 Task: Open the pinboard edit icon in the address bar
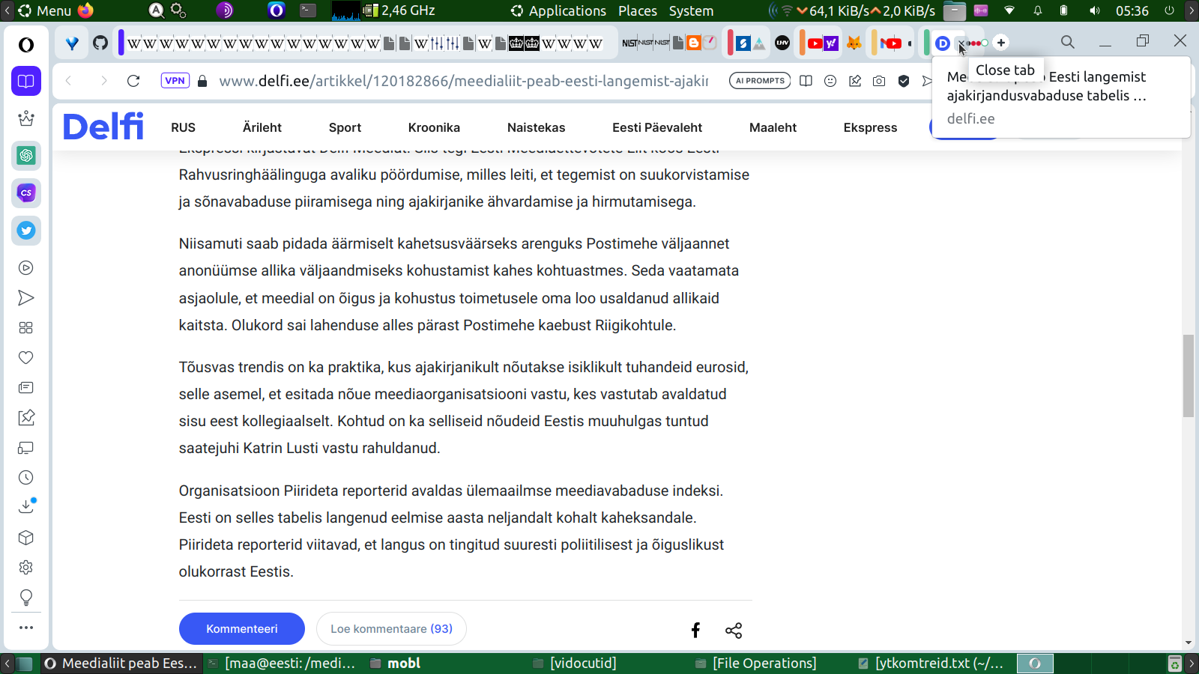point(855,81)
